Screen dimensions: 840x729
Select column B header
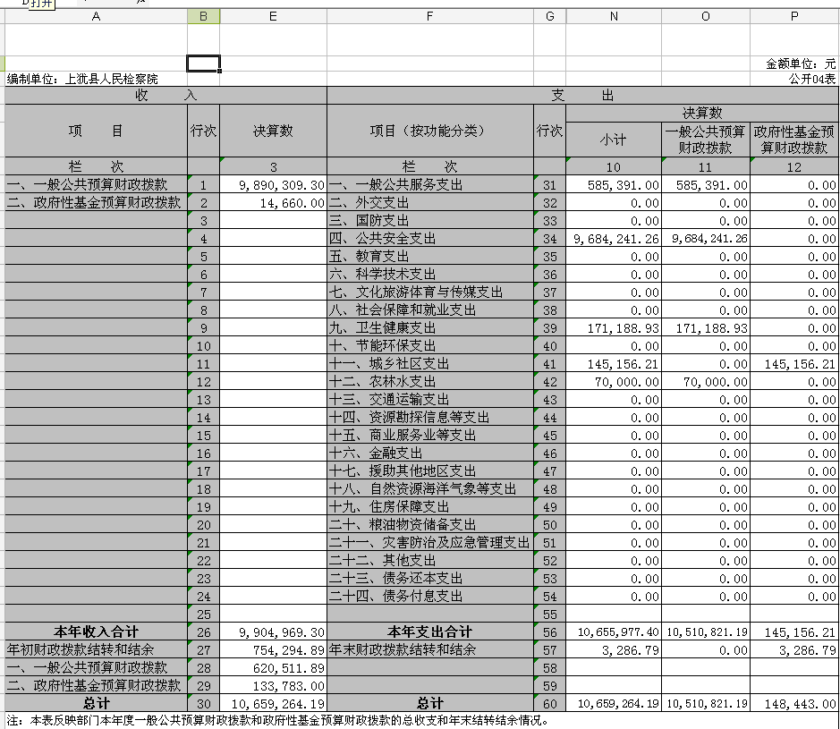[x=204, y=17]
